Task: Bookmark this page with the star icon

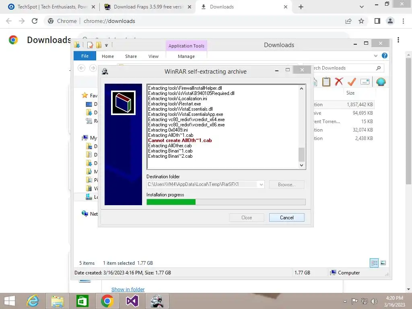Action: point(361,21)
